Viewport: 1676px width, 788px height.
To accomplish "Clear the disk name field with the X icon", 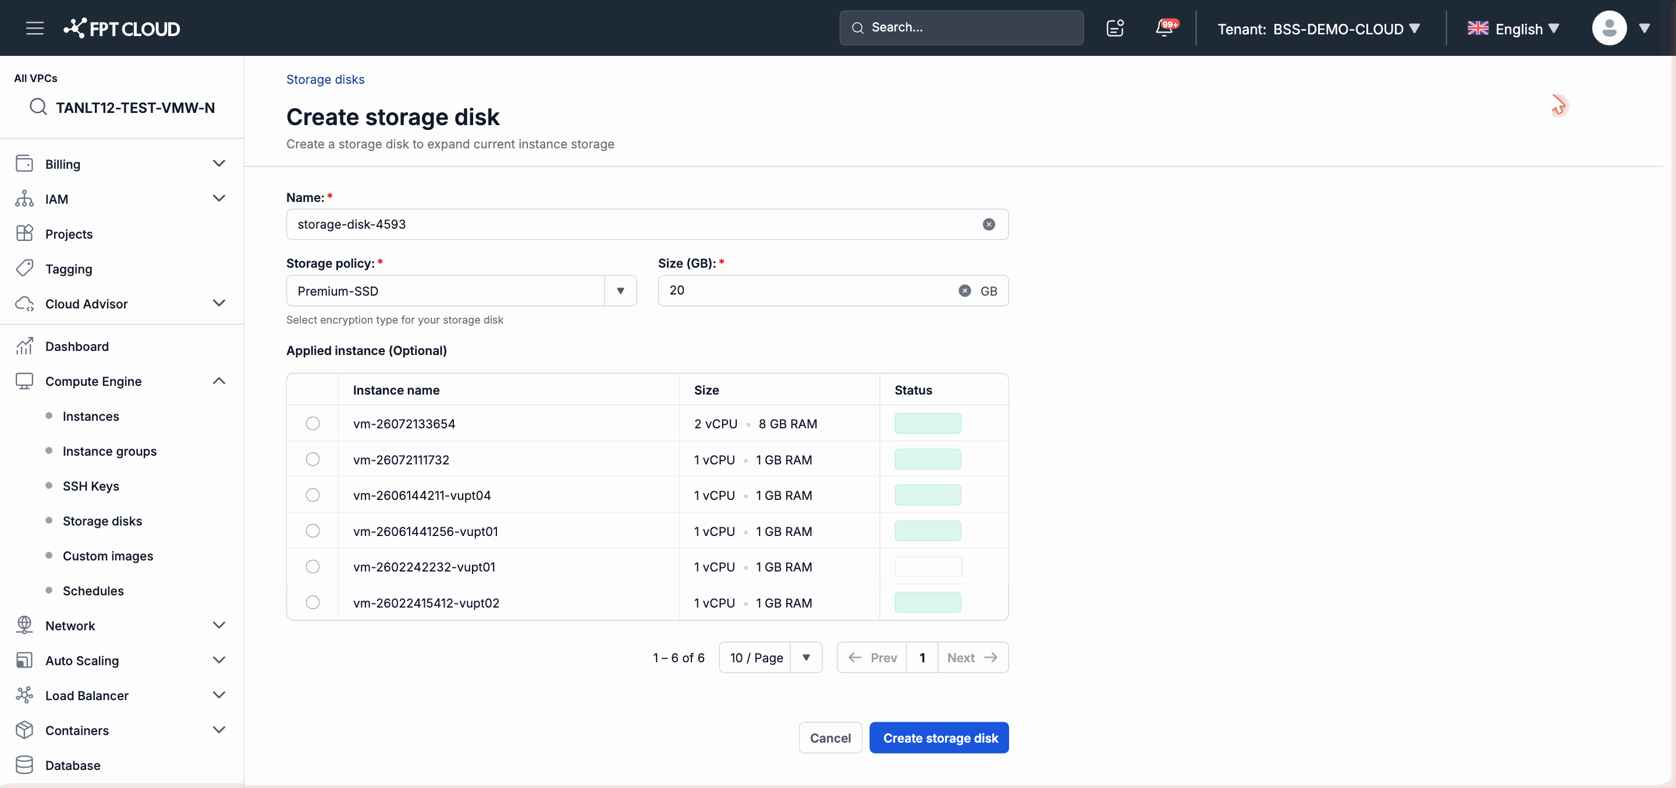I will 988,225.
